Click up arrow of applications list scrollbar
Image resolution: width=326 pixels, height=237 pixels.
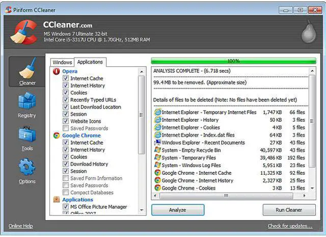(142, 71)
